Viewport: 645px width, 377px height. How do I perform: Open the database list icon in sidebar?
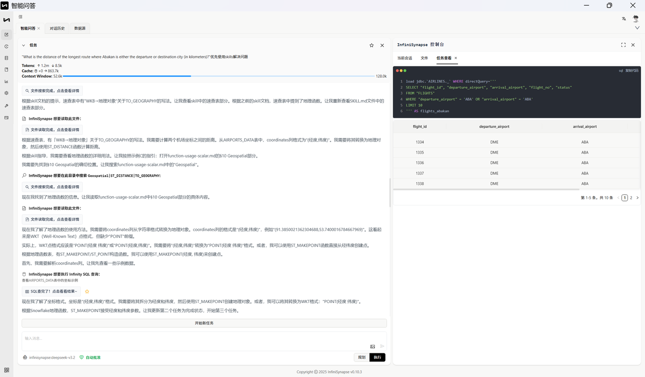point(6,58)
